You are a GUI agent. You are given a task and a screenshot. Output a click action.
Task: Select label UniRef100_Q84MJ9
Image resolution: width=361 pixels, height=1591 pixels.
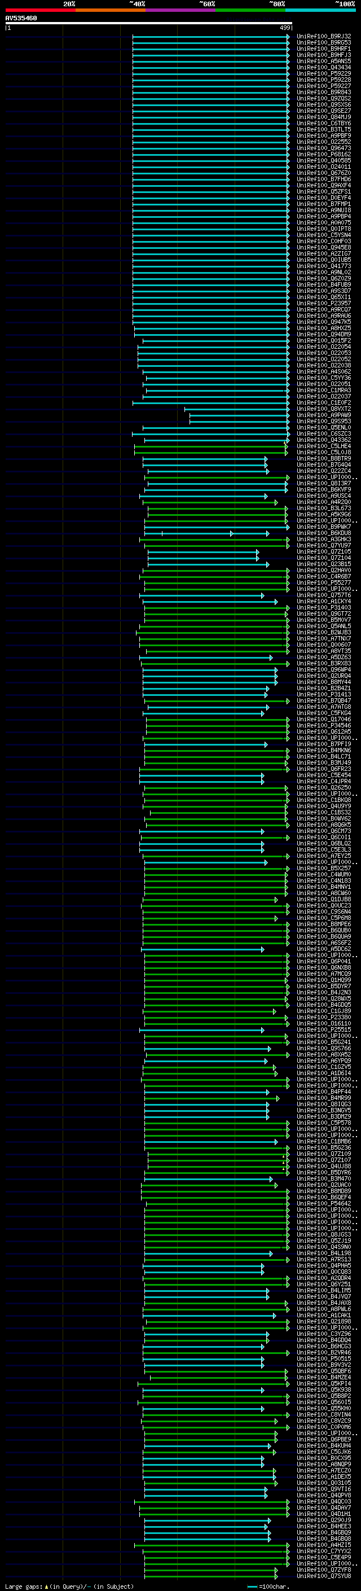(x=324, y=117)
